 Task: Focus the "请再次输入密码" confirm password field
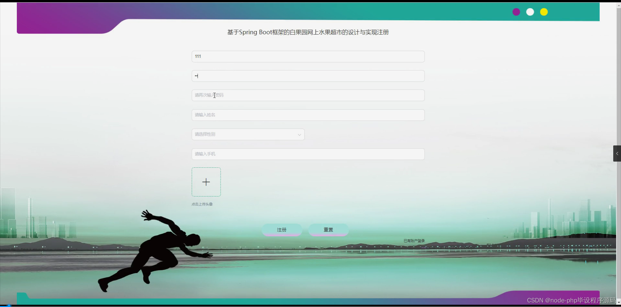[308, 95]
